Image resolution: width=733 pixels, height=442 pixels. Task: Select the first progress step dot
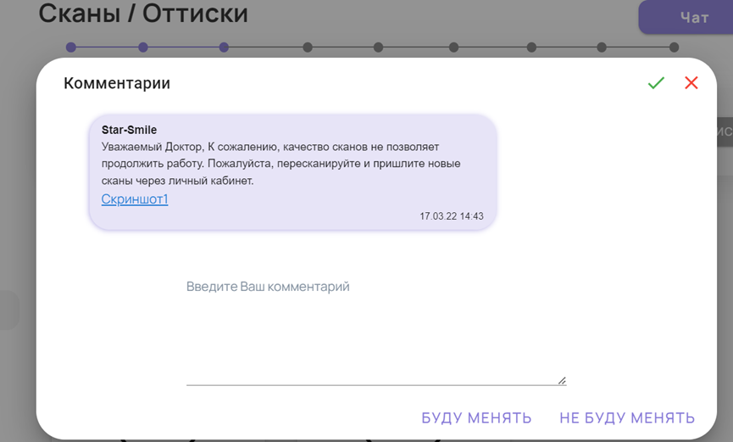pos(71,48)
